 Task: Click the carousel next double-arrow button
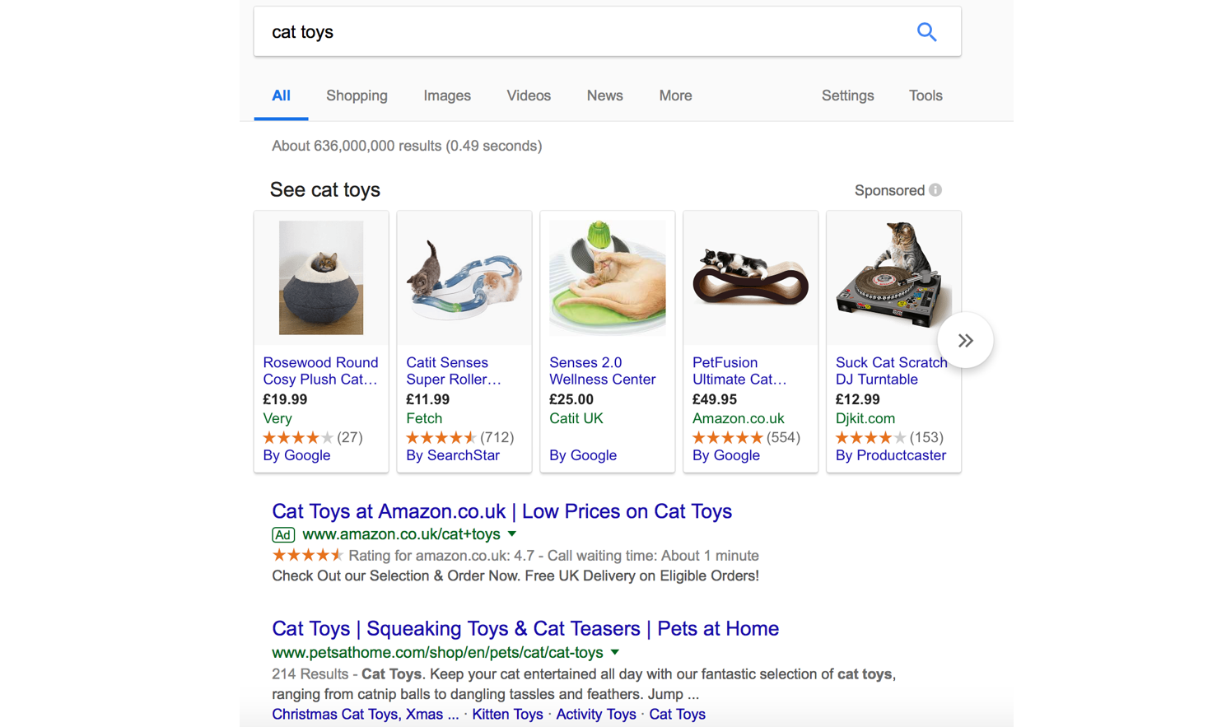(965, 340)
